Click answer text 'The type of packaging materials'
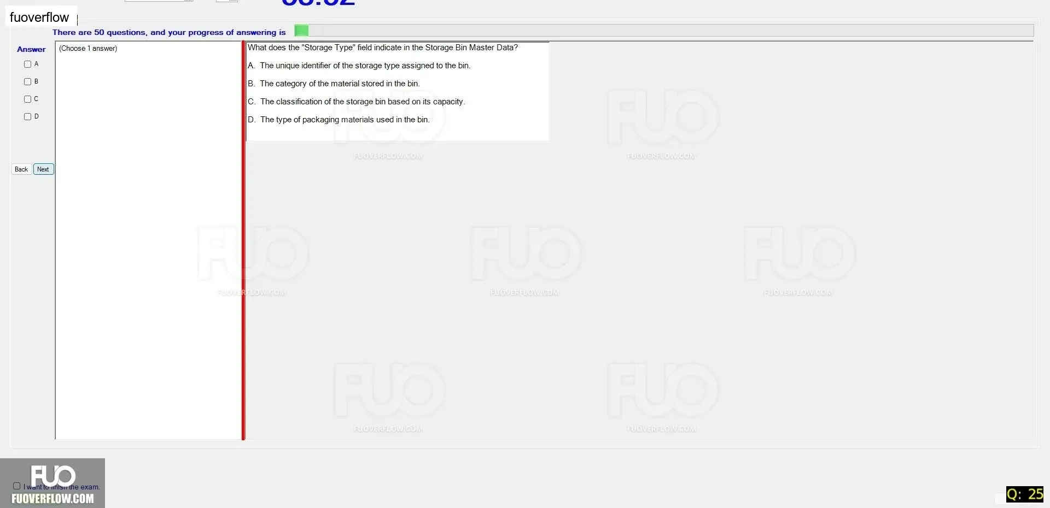Viewport: 1050px width, 508px height. click(317, 120)
